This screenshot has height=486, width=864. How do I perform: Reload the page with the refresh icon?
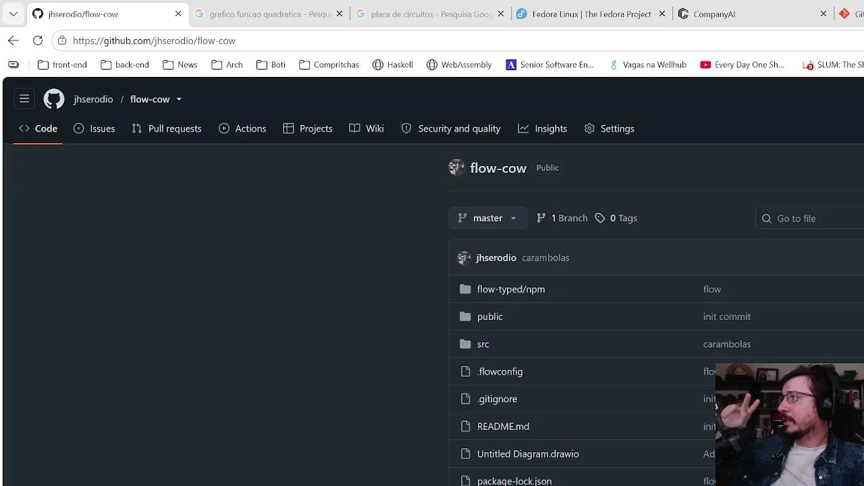[38, 40]
